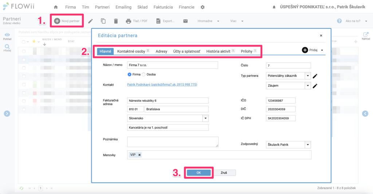Open the Emailing menu
Viewport: 373px width, 194px height.
pos(123,7)
